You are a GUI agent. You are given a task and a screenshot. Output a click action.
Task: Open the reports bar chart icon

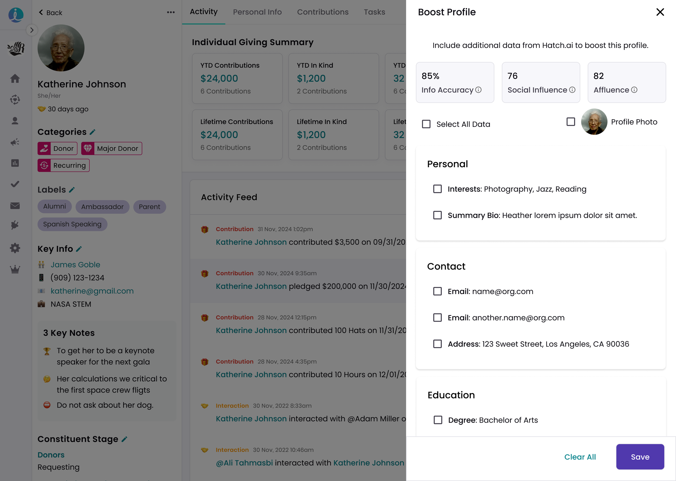pos(15,163)
